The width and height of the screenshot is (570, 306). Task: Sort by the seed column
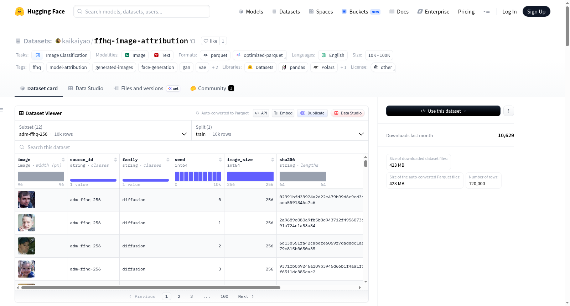pyautogui.click(x=220, y=160)
